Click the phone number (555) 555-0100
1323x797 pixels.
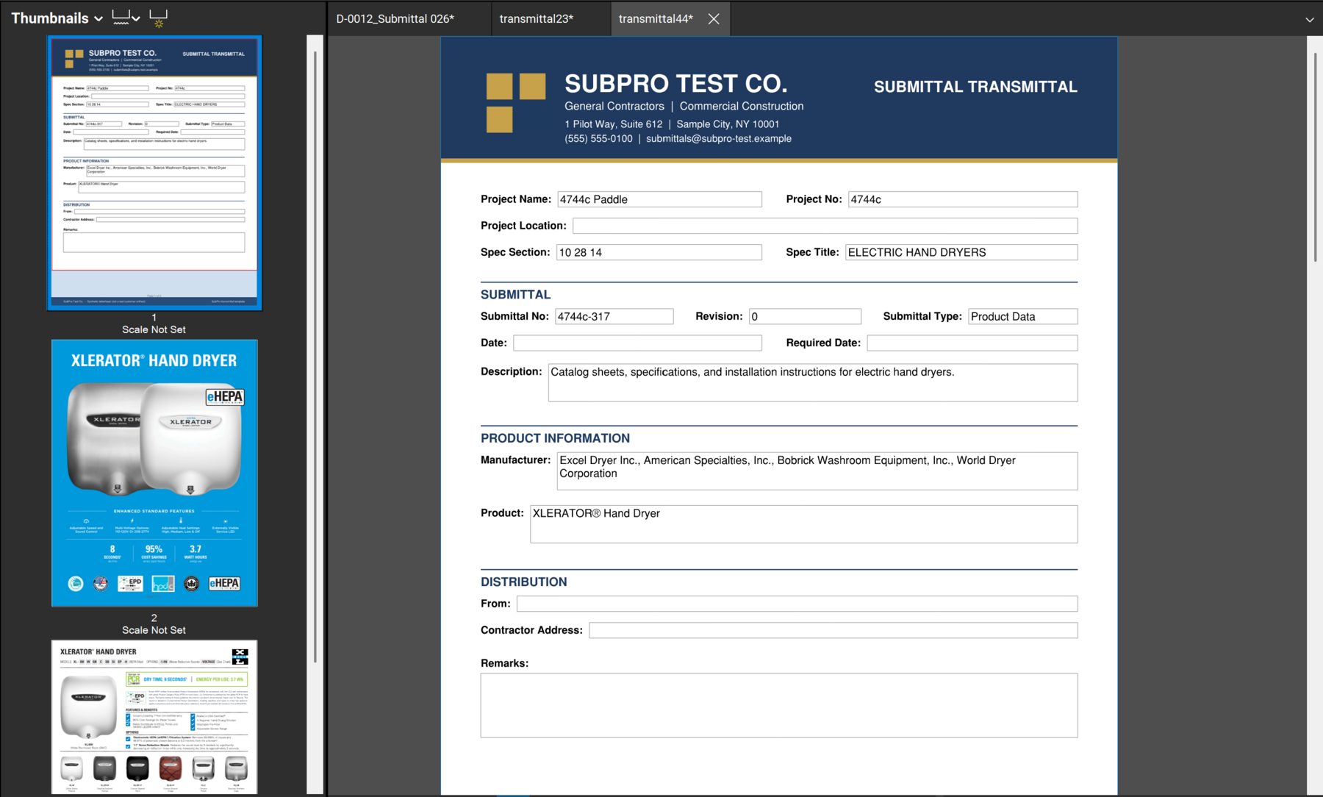click(598, 138)
